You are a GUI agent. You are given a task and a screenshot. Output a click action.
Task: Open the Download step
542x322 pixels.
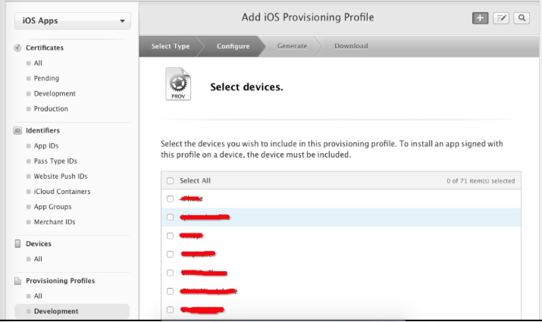click(351, 46)
